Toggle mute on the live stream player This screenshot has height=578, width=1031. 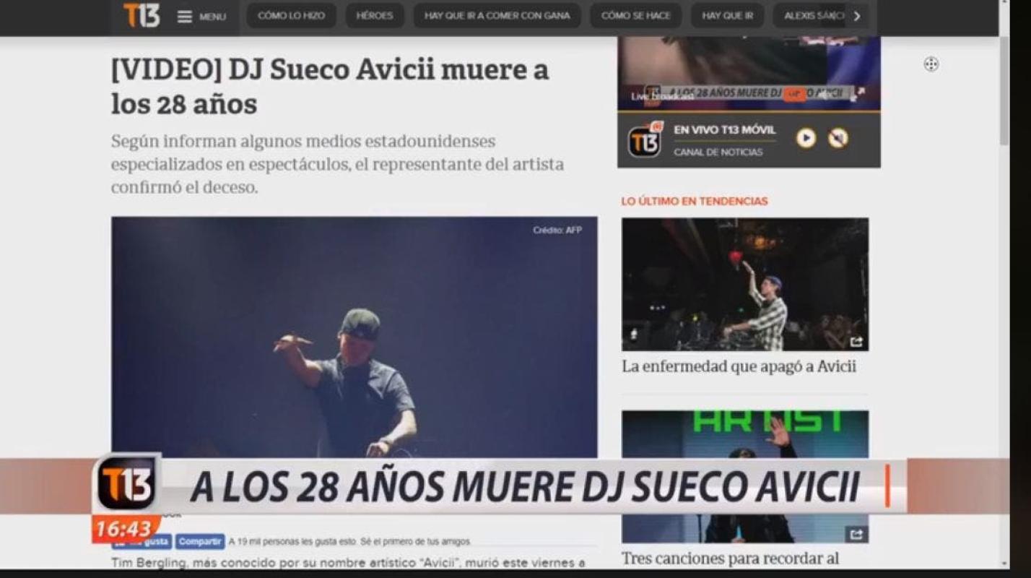[x=838, y=138]
